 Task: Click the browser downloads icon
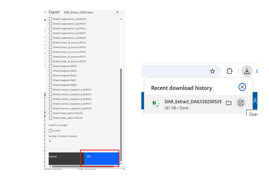pyautogui.click(x=247, y=71)
